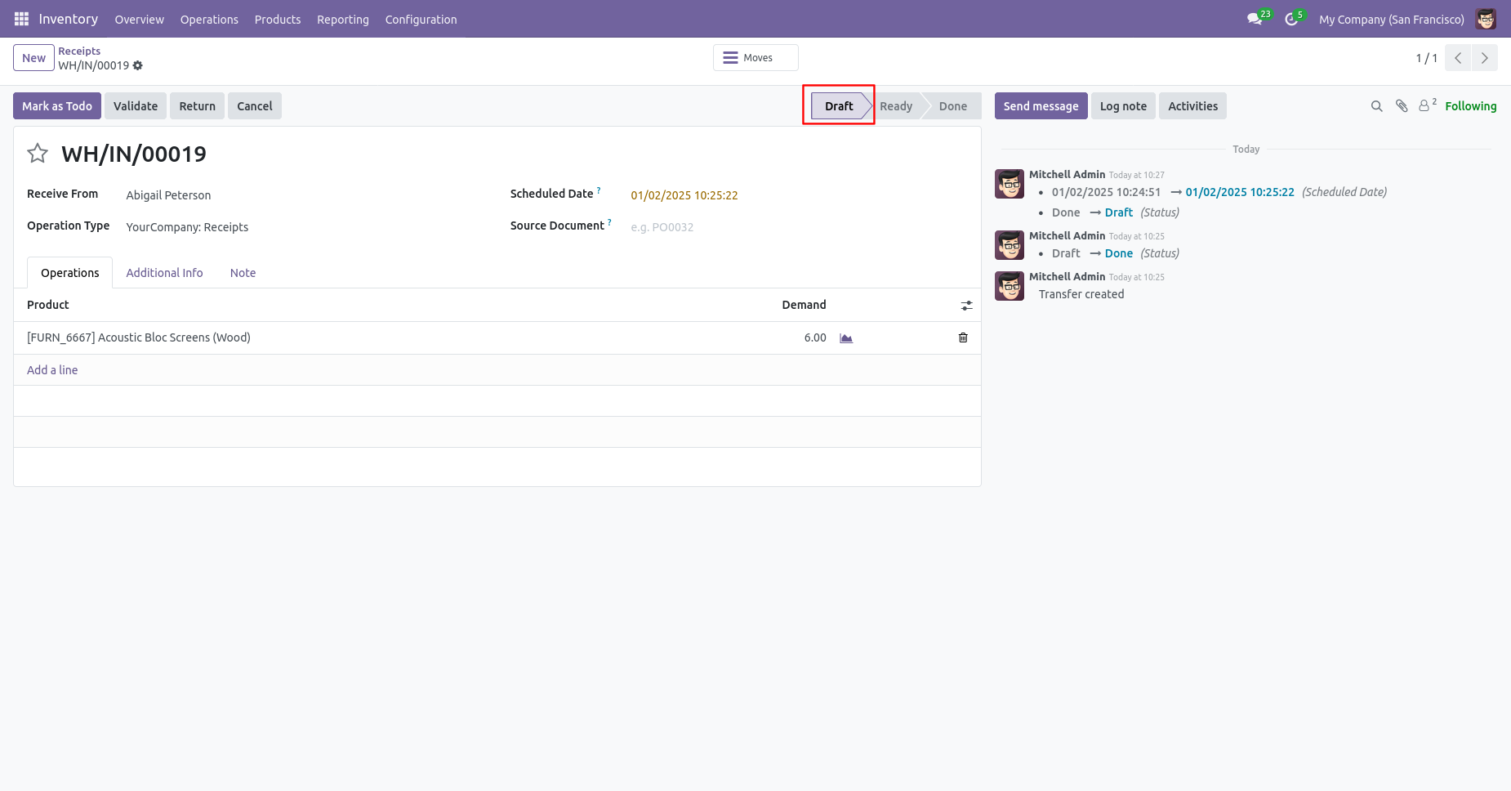Open the Overview menu

139,20
